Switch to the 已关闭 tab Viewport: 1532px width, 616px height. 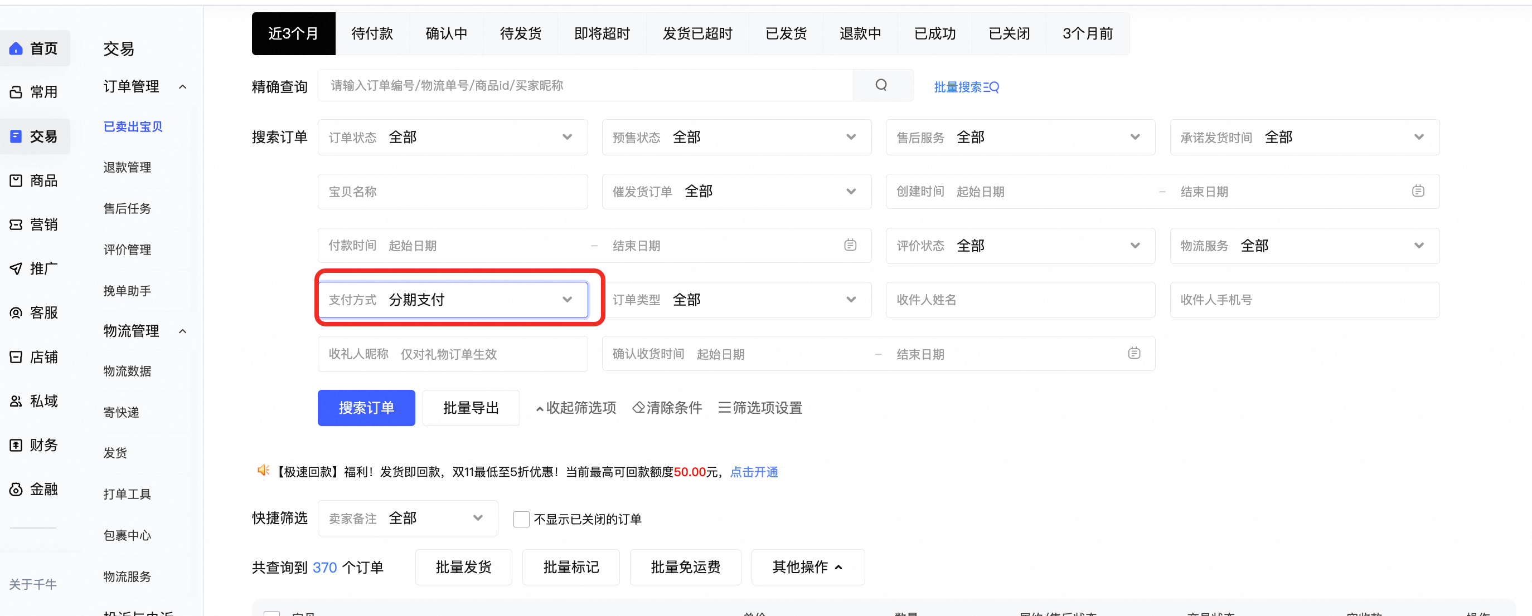point(1009,34)
